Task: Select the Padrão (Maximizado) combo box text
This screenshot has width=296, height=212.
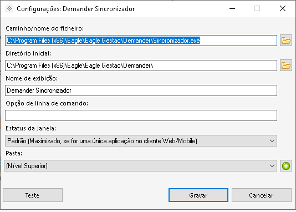Action: pyautogui.click(x=102, y=141)
